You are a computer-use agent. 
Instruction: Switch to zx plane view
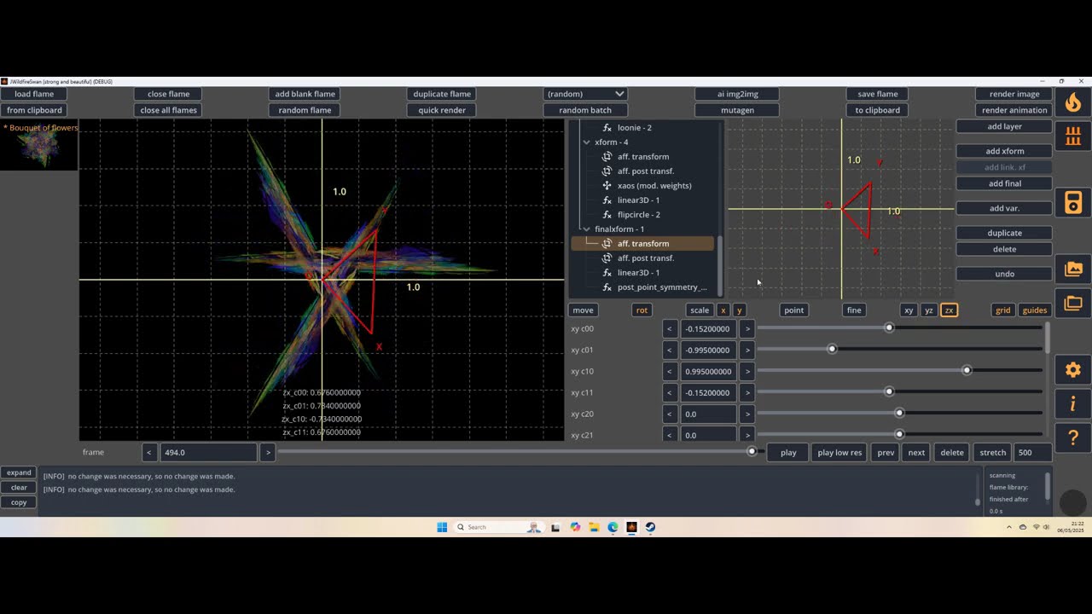click(x=949, y=310)
